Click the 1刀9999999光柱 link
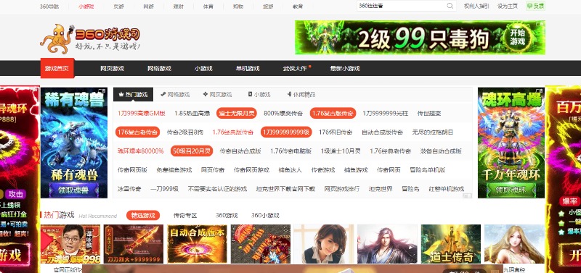 pos(386,114)
